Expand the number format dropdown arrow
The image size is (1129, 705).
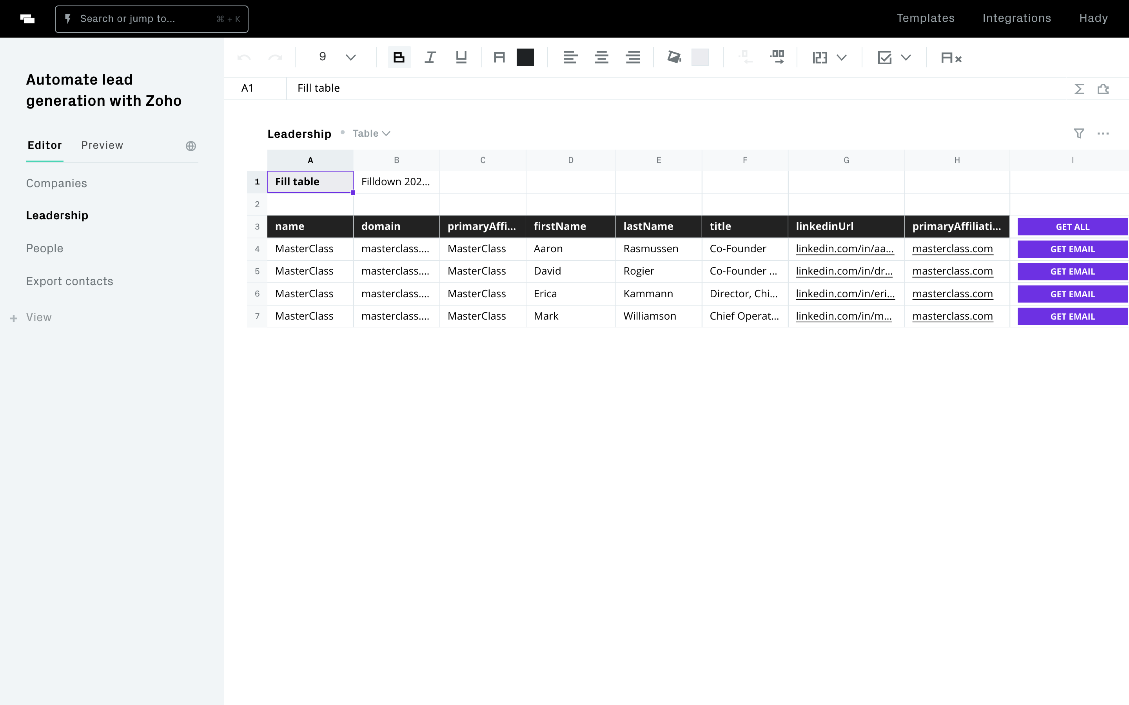coord(842,58)
